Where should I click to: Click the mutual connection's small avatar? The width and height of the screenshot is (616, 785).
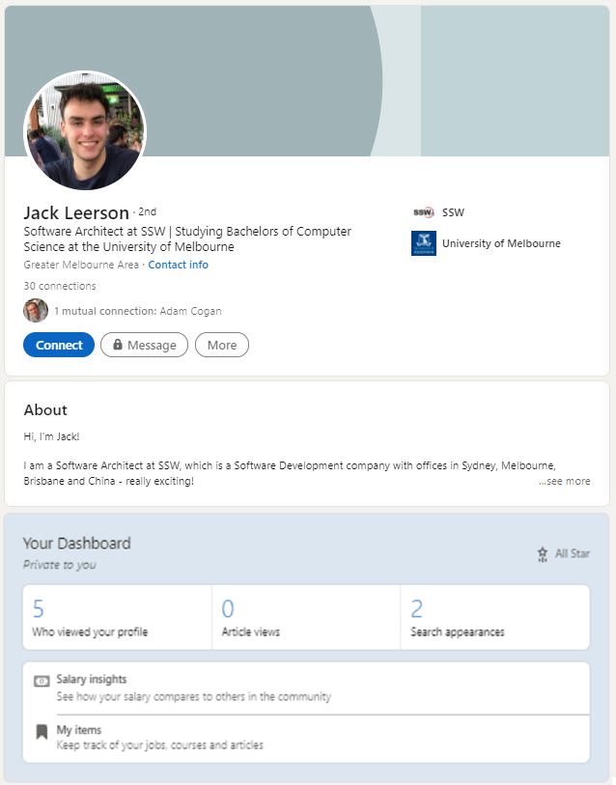point(36,311)
